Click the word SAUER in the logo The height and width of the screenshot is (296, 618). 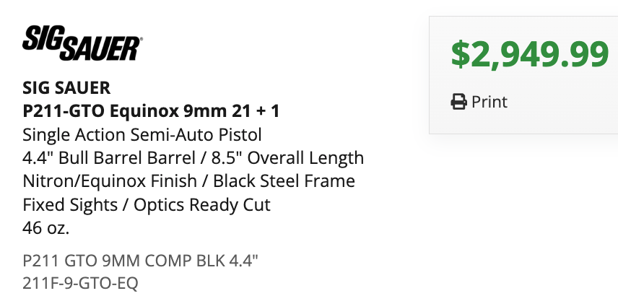[100, 49]
